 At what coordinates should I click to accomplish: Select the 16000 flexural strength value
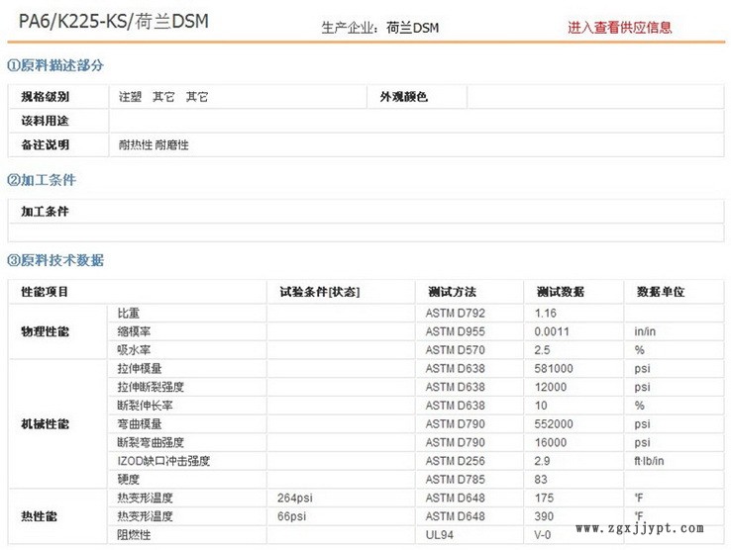551,442
